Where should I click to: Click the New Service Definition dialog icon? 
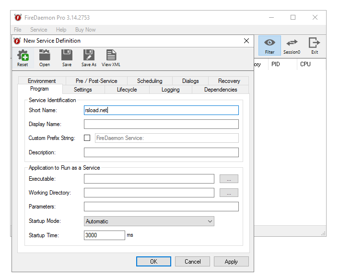tap(17, 41)
